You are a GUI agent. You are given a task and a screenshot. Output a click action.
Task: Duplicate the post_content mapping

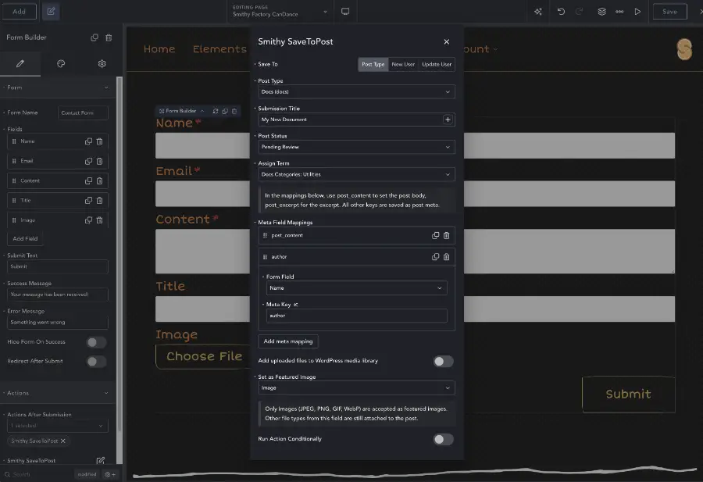point(435,235)
